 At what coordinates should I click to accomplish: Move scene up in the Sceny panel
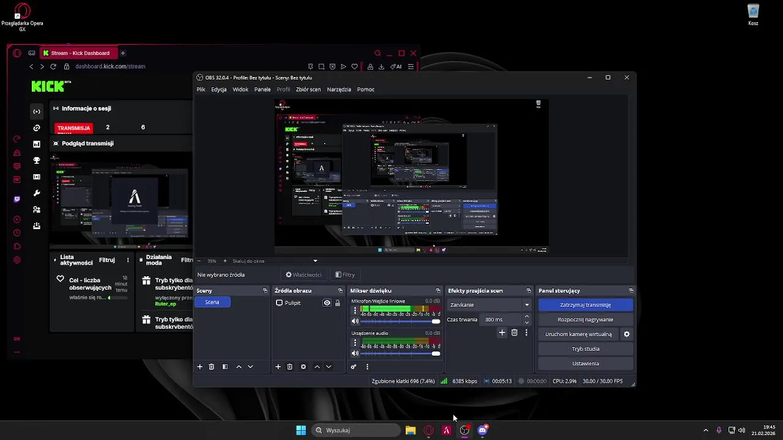pos(239,367)
